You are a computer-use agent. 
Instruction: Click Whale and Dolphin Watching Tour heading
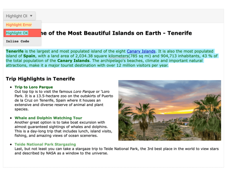pos(48,118)
